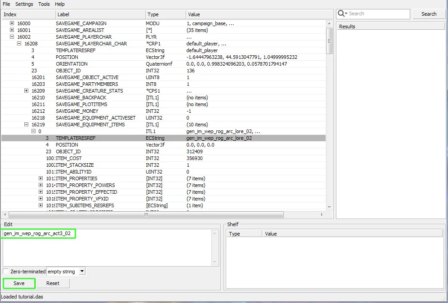The image size is (448, 303).
Task: Toggle the Zero-terminated checkbox
Action: (x=6, y=272)
